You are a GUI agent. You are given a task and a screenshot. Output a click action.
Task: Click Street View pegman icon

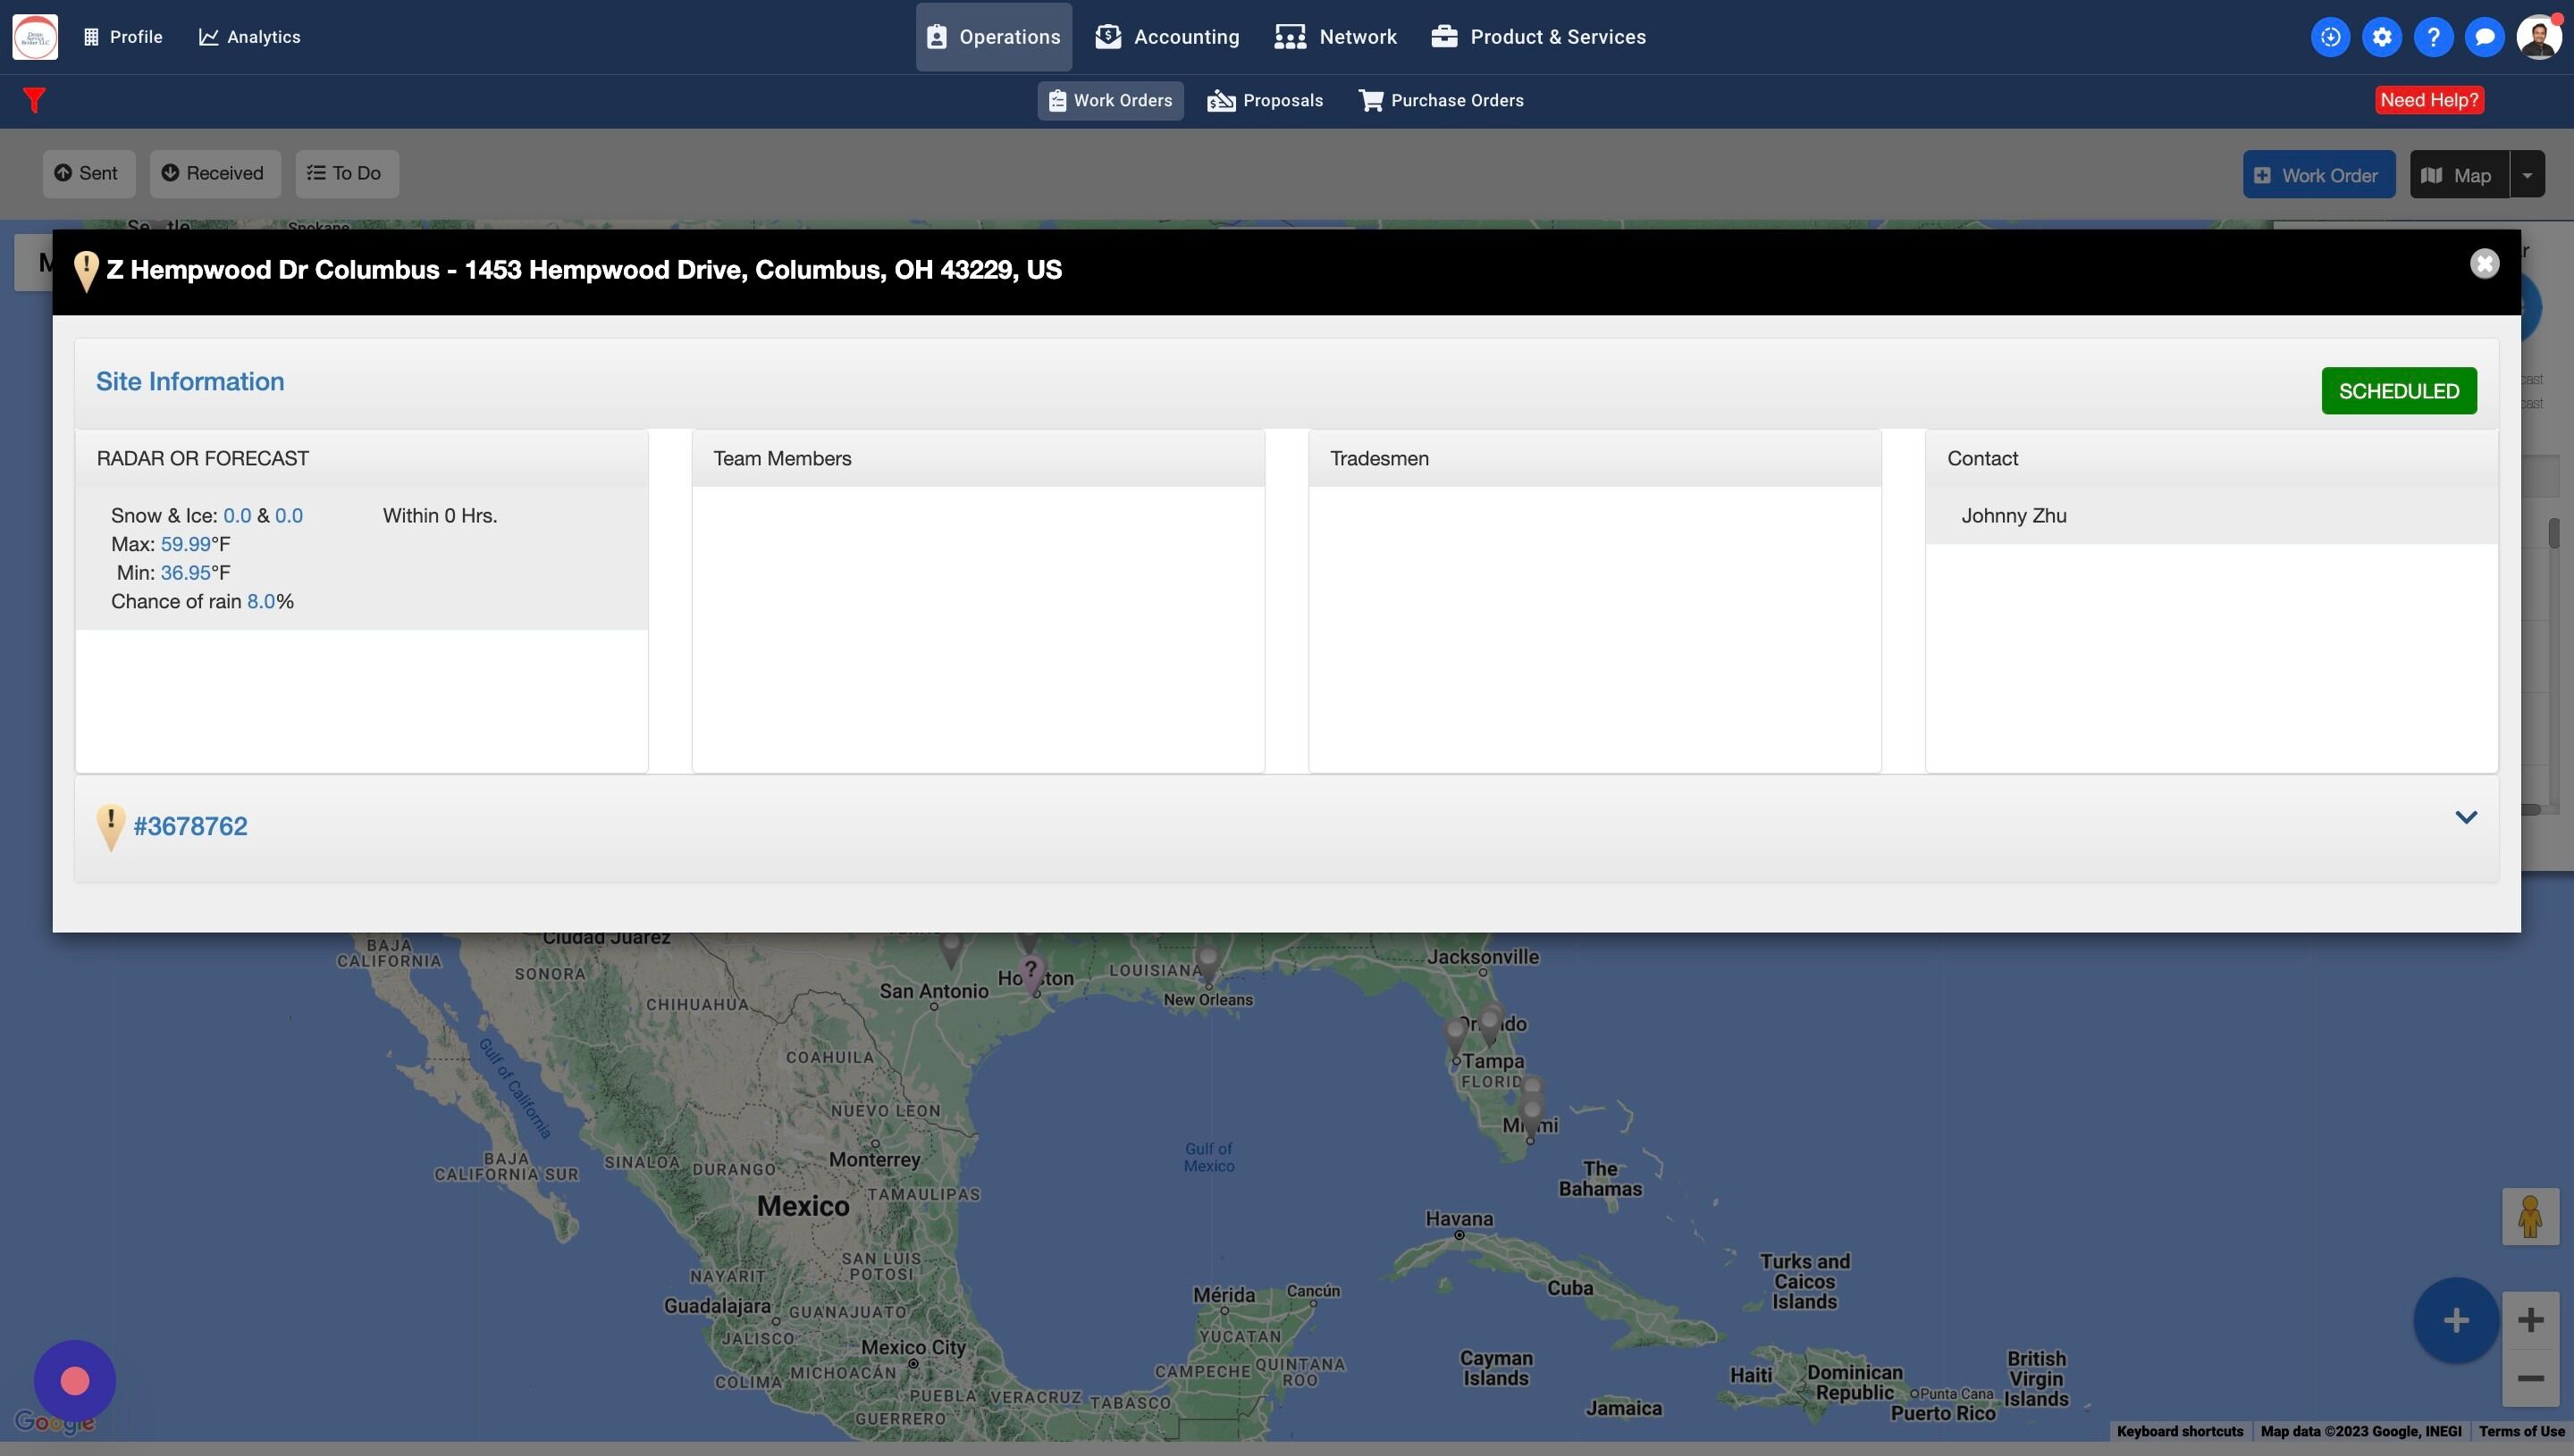point(2530,1216)
